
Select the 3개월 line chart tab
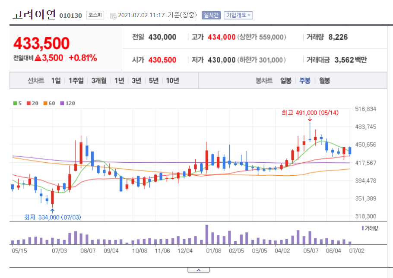99,81
